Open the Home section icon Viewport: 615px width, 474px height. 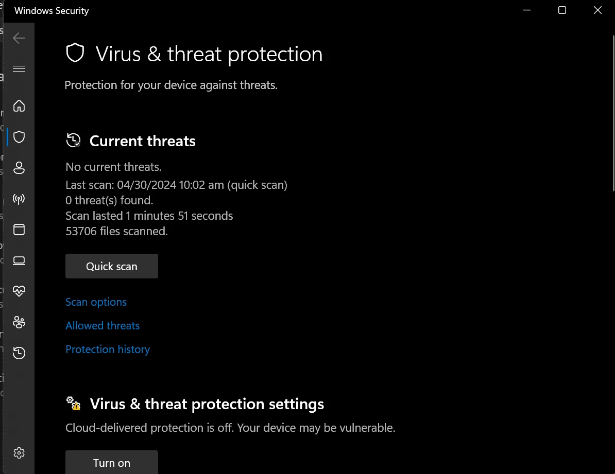pyautogui.click(x=19, y=106)
